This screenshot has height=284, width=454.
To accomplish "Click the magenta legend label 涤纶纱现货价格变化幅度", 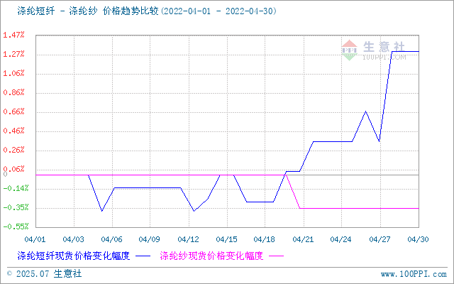I will tap(211, 256).
